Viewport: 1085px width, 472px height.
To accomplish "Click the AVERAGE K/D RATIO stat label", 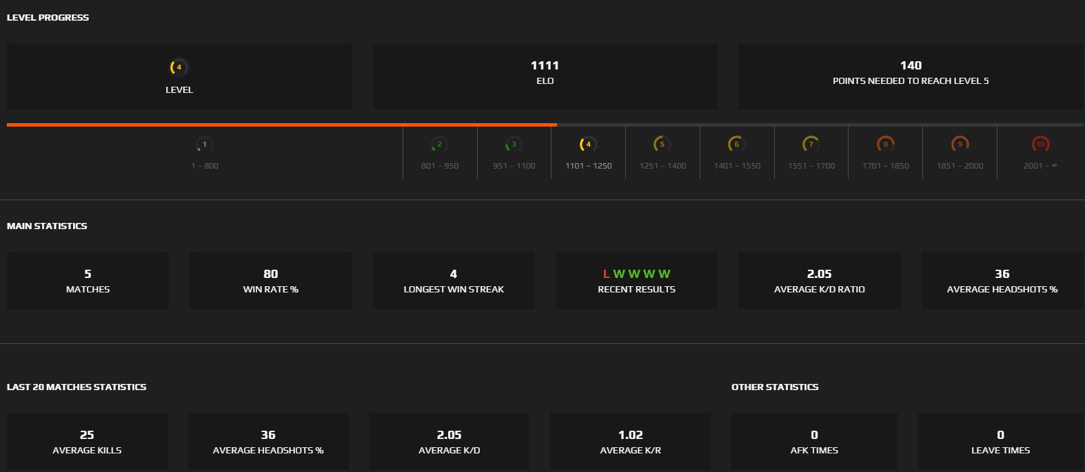I will tap(820, 290).
